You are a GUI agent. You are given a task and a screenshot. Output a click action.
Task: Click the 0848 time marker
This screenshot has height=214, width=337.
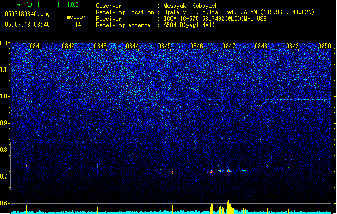pyautogui.click(x=261, y=46)
